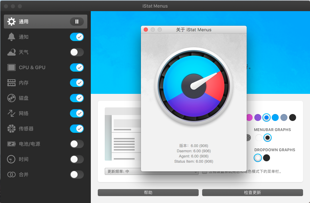310x203 pixels.
Task: Click the menubar layout preview thumbnail
Action: (123, 134)
